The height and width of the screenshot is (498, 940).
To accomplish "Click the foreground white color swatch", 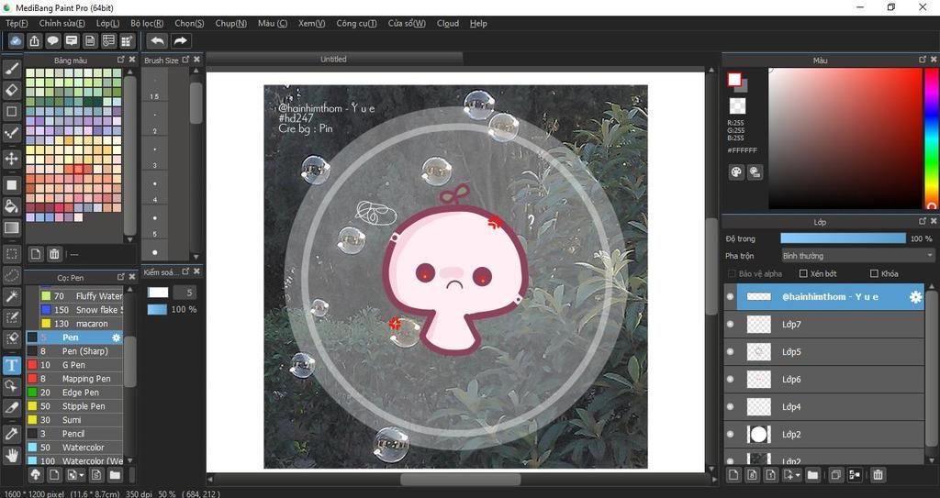I will click(734, 80).
